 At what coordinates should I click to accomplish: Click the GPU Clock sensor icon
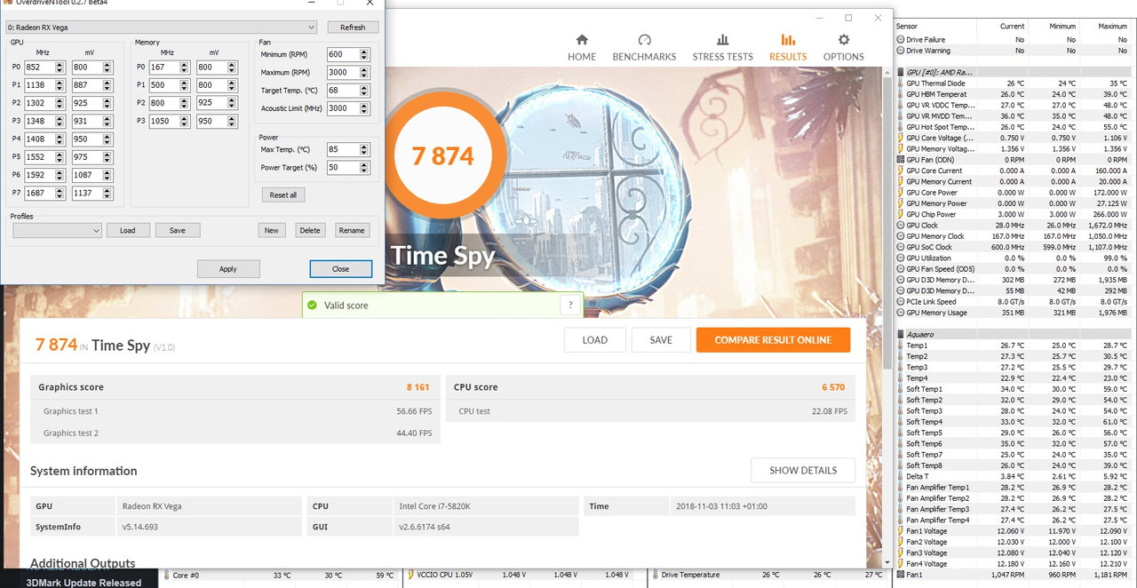coord(901,226)
